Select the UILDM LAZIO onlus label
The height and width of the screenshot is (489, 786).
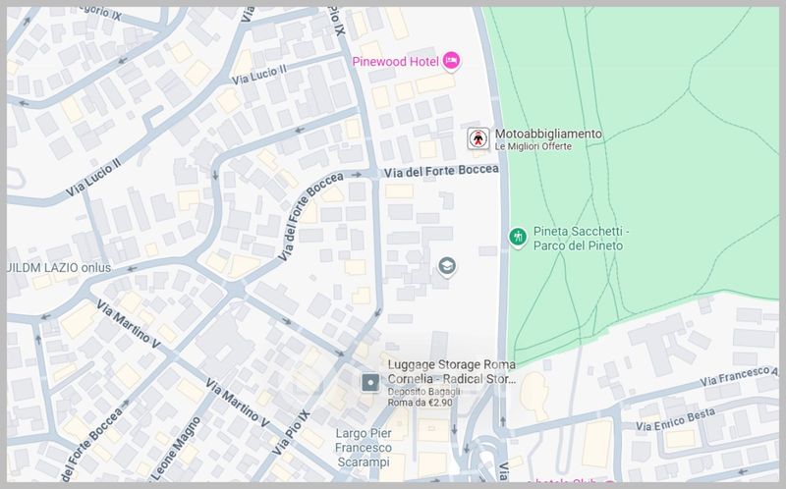tap(57, 267)
